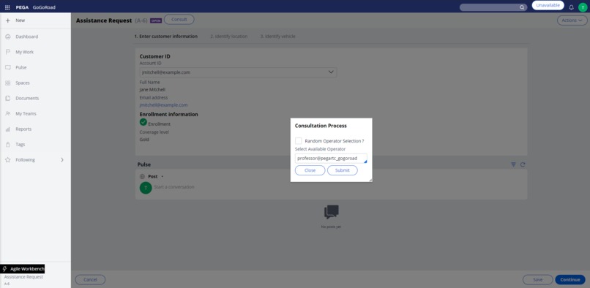Image resolution: width=590 pixels, height=288 pixels.
Task: Open the Select Available Operator dropdown
Action: coord(331,159)
